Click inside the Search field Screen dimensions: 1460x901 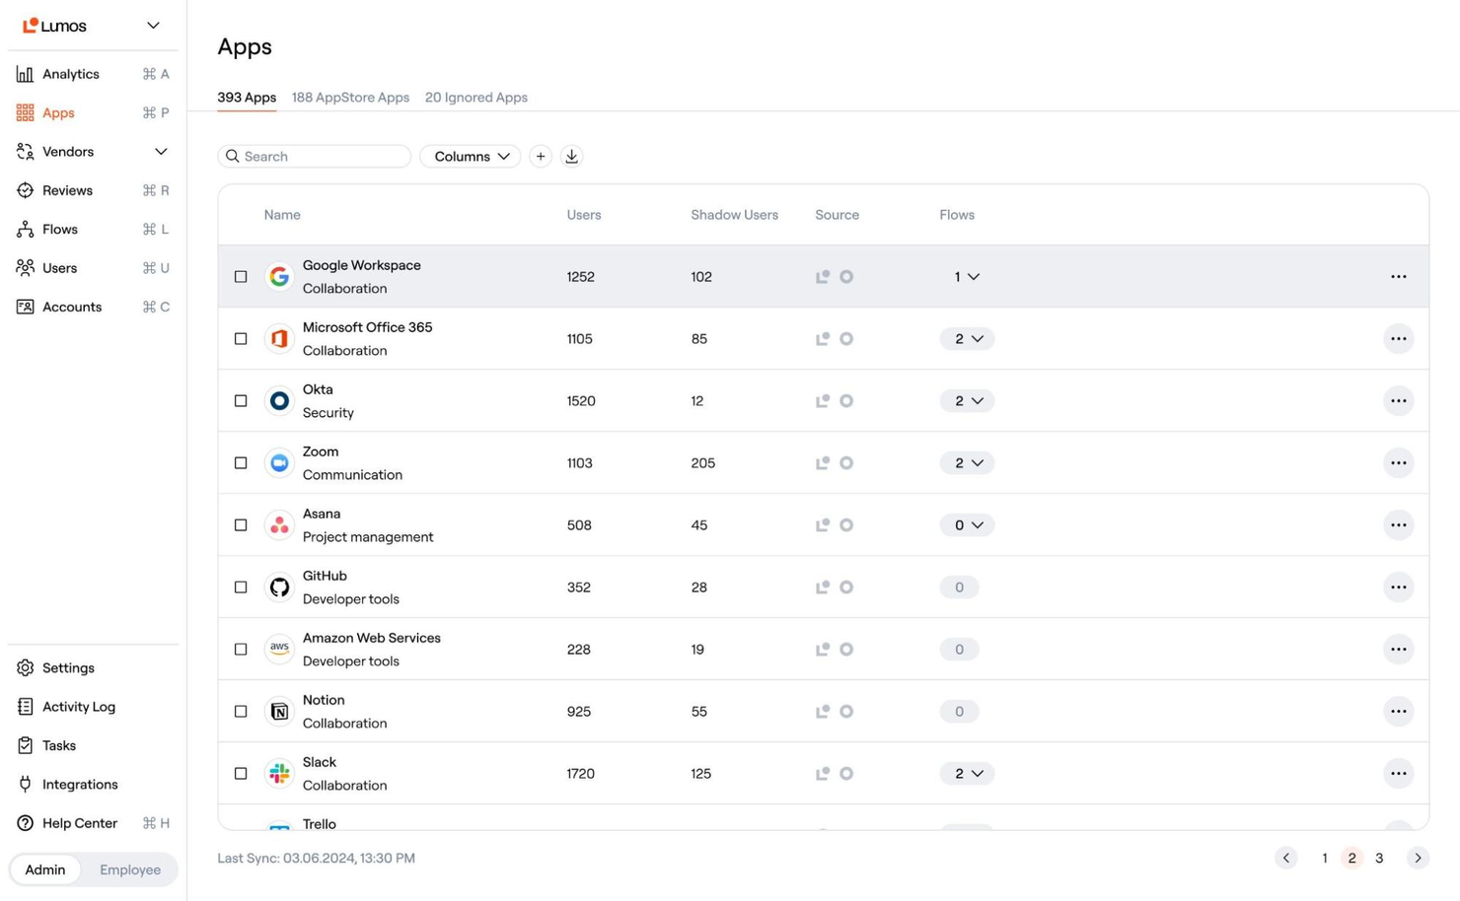click(314, 156)
